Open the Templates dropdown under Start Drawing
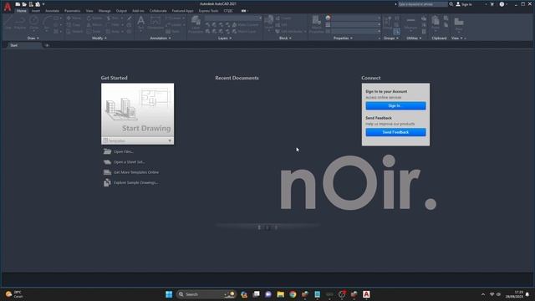 point(137,140)
